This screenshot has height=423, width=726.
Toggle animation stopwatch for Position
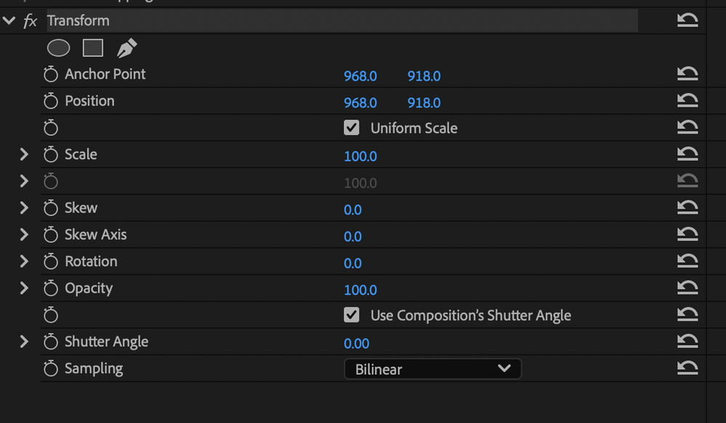50,102
